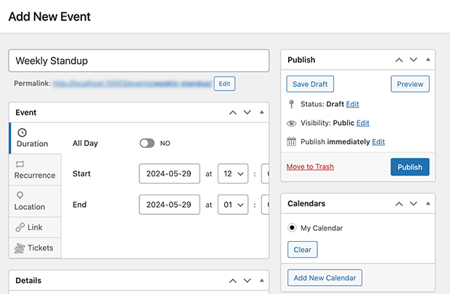Collapse the Calendars panel triangle

pos(428,203)
